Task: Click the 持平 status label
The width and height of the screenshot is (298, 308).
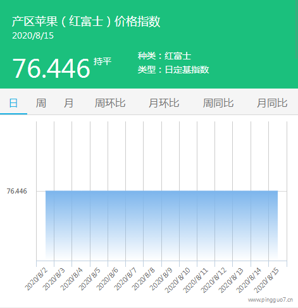Action: click(102, 61)
